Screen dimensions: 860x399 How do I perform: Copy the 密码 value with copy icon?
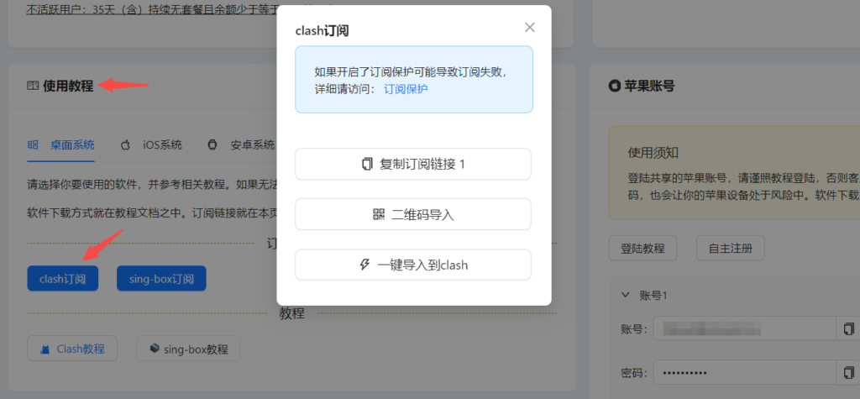pyautogui.click(x=848, y=371)
